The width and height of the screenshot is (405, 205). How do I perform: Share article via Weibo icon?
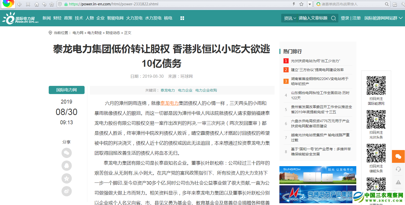pyautogui.click(x=67, y=191)
